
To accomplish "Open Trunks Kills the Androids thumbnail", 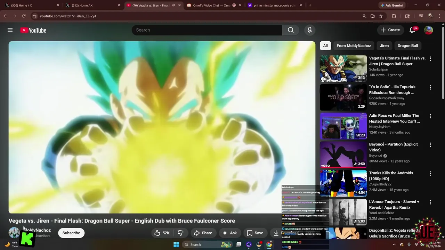I will click(343, 183).
